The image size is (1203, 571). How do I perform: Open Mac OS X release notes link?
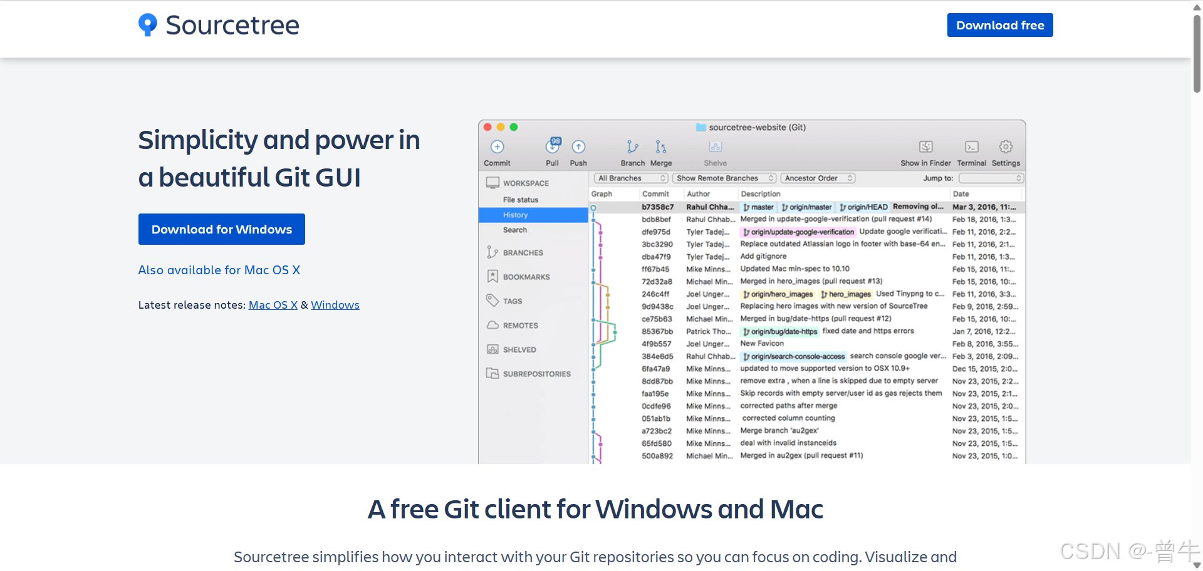[273, 305]
